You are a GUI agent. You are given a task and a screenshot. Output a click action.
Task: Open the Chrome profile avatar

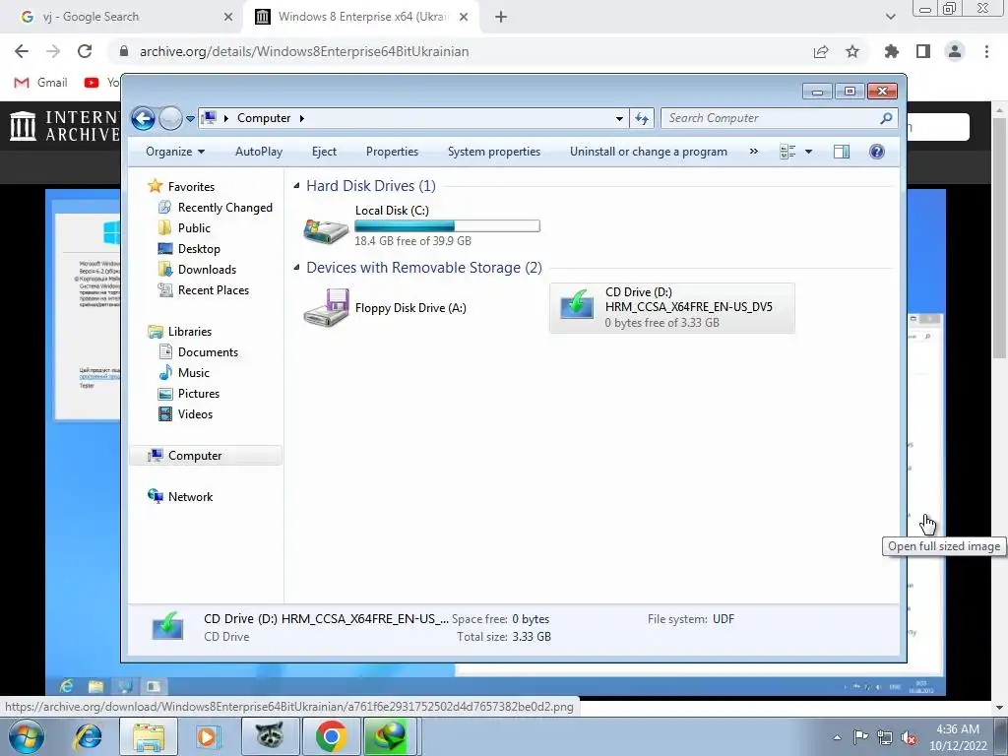pos(955,51)
